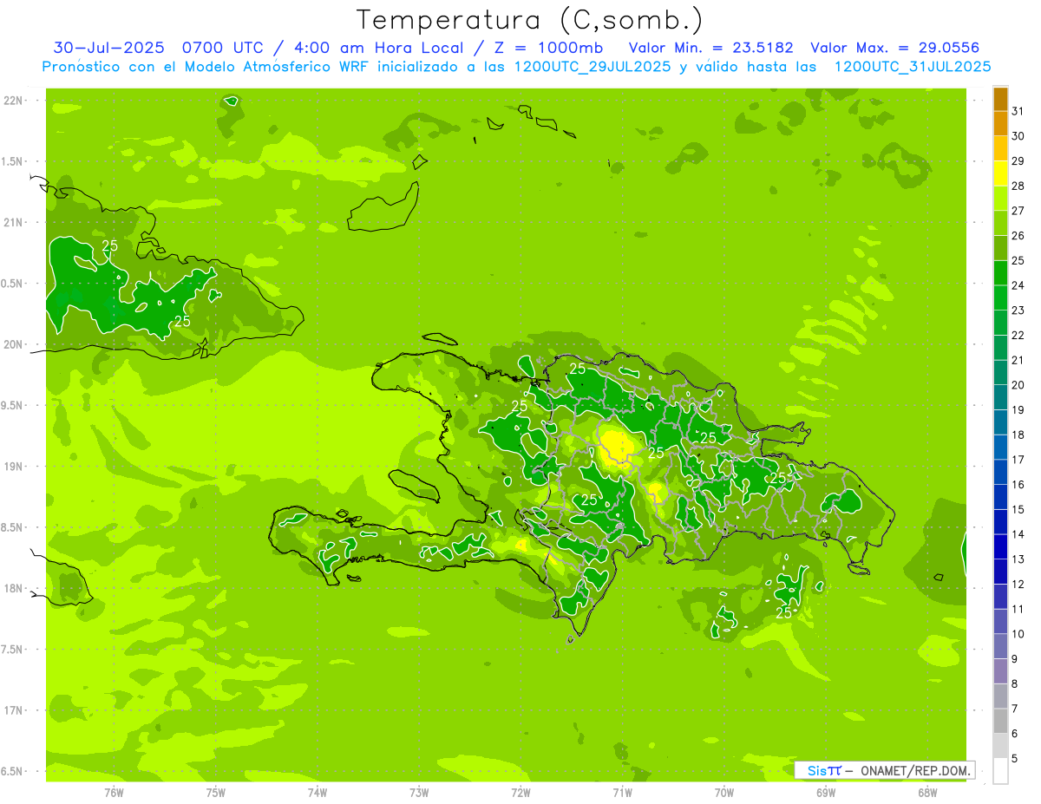Click the '19N' latitude axis label

pos(15,467)
